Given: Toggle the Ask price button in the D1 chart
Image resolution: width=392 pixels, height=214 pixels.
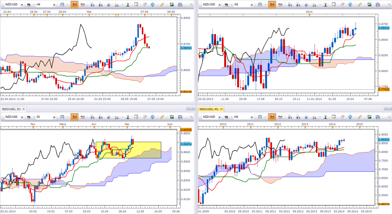Looking at the screenshot, I should tap(83, 117).
